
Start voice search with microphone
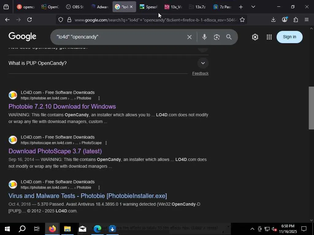(205, 37)
